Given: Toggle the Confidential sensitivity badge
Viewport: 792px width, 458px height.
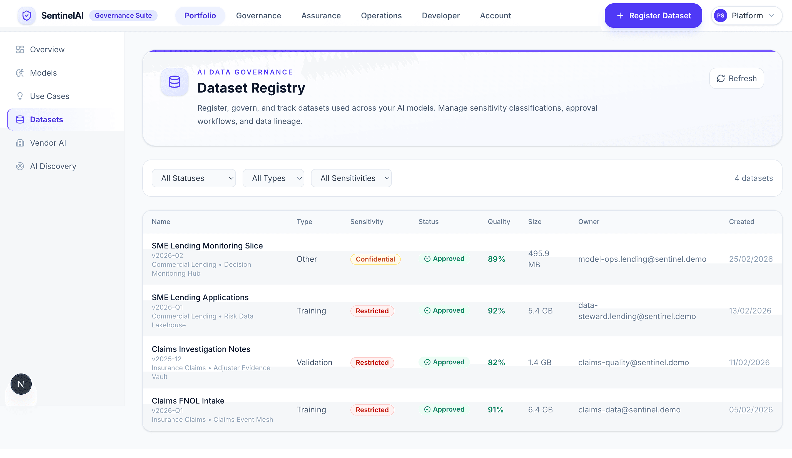Looking at the screenshot, I should pyautogui.click(x=375, y=259).
